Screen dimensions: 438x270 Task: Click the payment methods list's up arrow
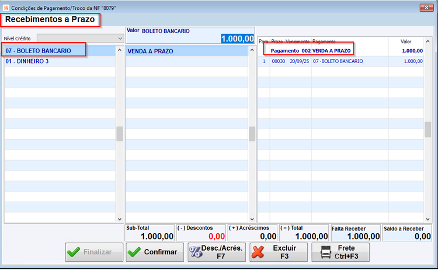120,50
